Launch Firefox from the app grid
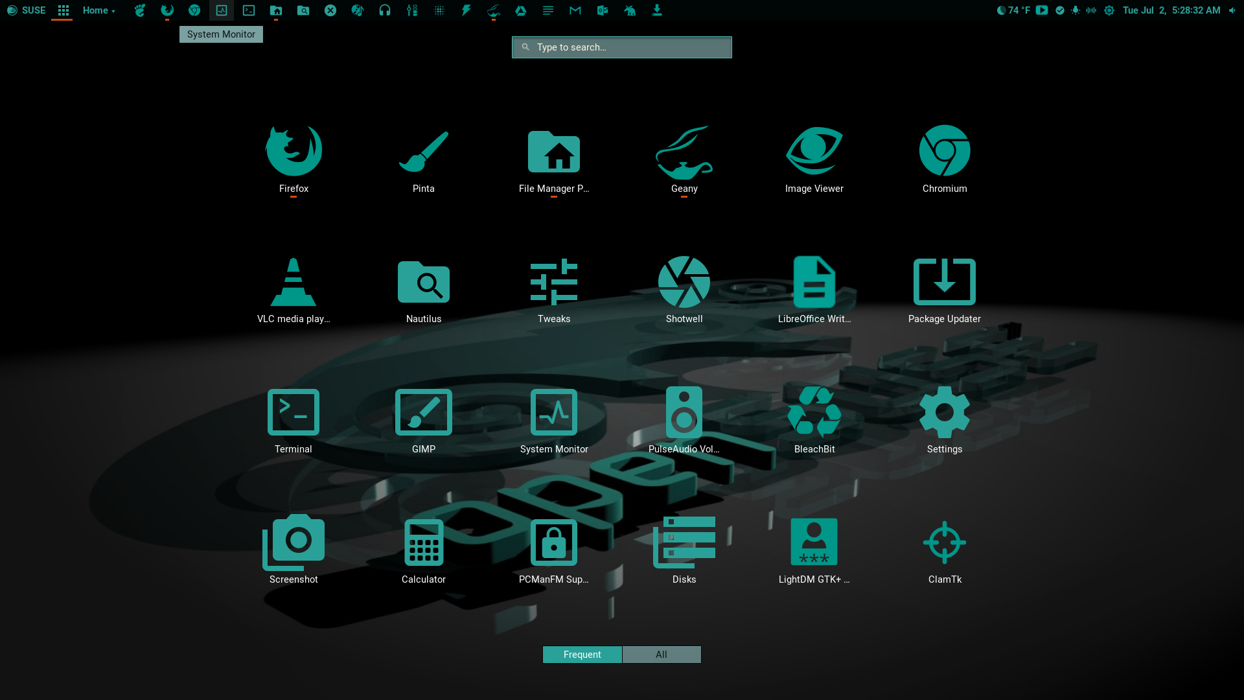Viewport: 1244px width, 700px height. tap(294, 160)
